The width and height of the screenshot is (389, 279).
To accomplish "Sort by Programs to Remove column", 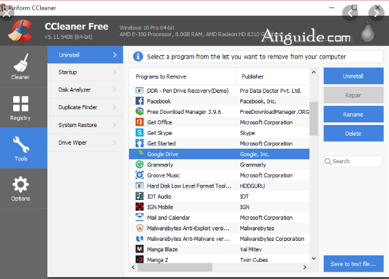I will (x=182, y=76).
